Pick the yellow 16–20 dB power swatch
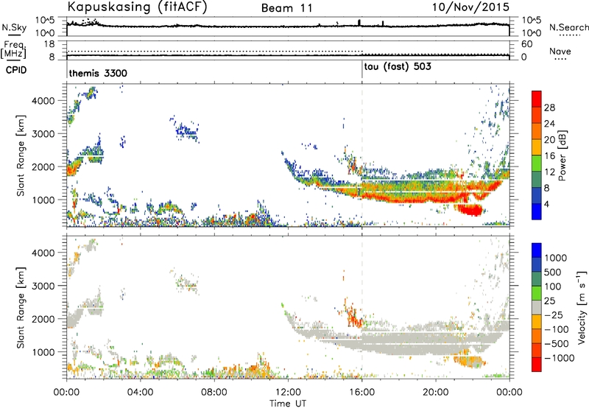The height and width of the screenshot is (408, 589). click(x=537, y=147)
